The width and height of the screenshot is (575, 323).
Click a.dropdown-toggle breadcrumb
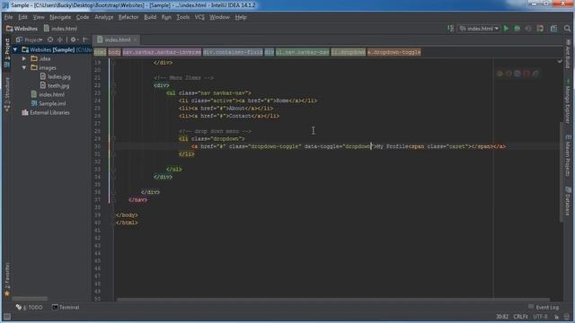394,52
